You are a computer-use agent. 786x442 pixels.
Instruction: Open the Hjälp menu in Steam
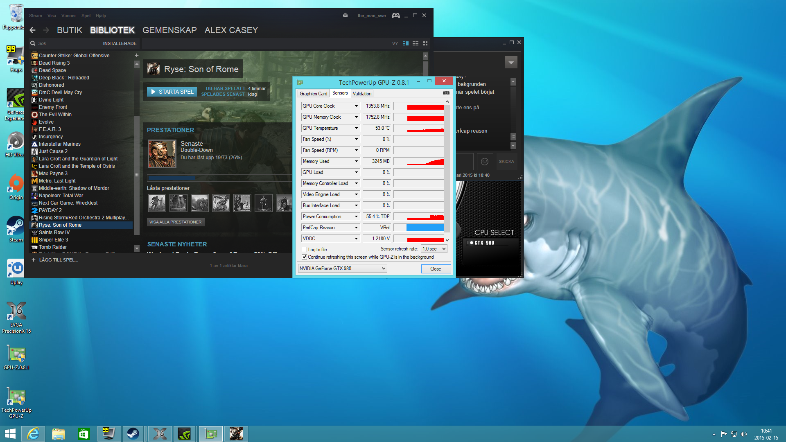[101, 16]
